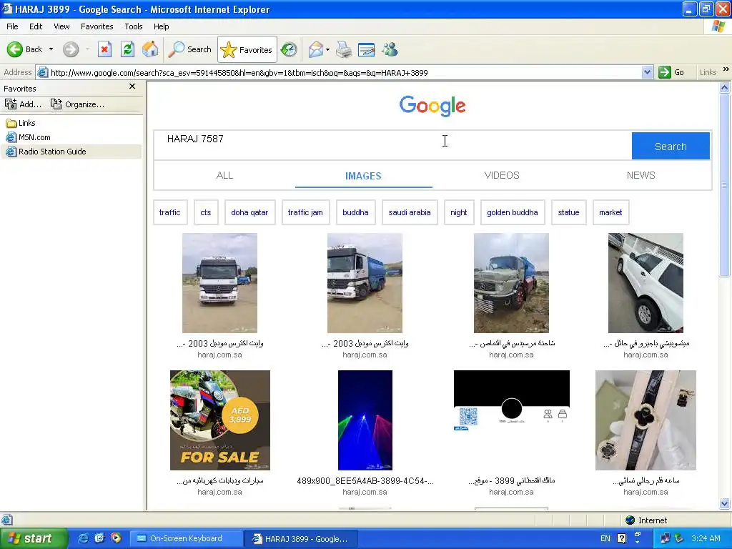
Task: Open the white Pajero SUV thumbnail
Action: click(646, 283)
